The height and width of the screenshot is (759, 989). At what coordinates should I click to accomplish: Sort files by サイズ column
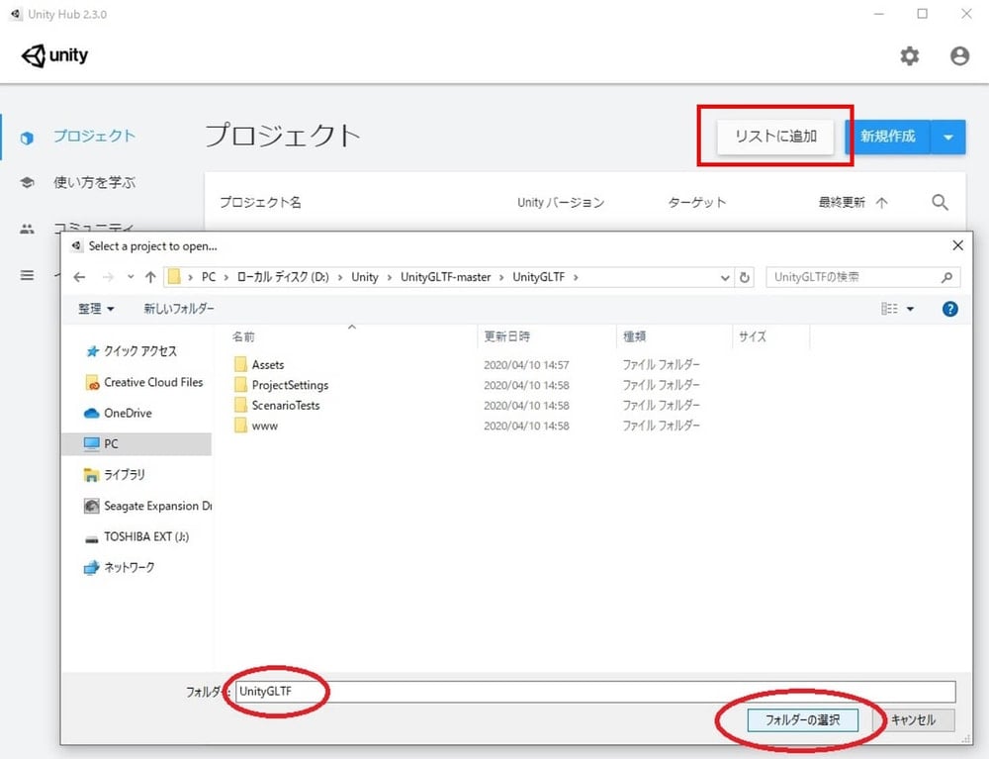point(753,336)
